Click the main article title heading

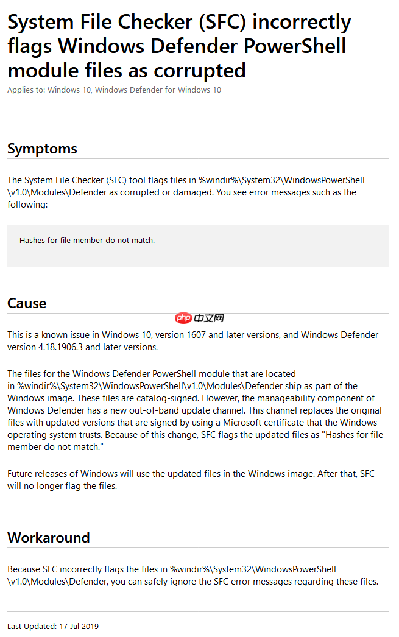(x=179, y=46)
